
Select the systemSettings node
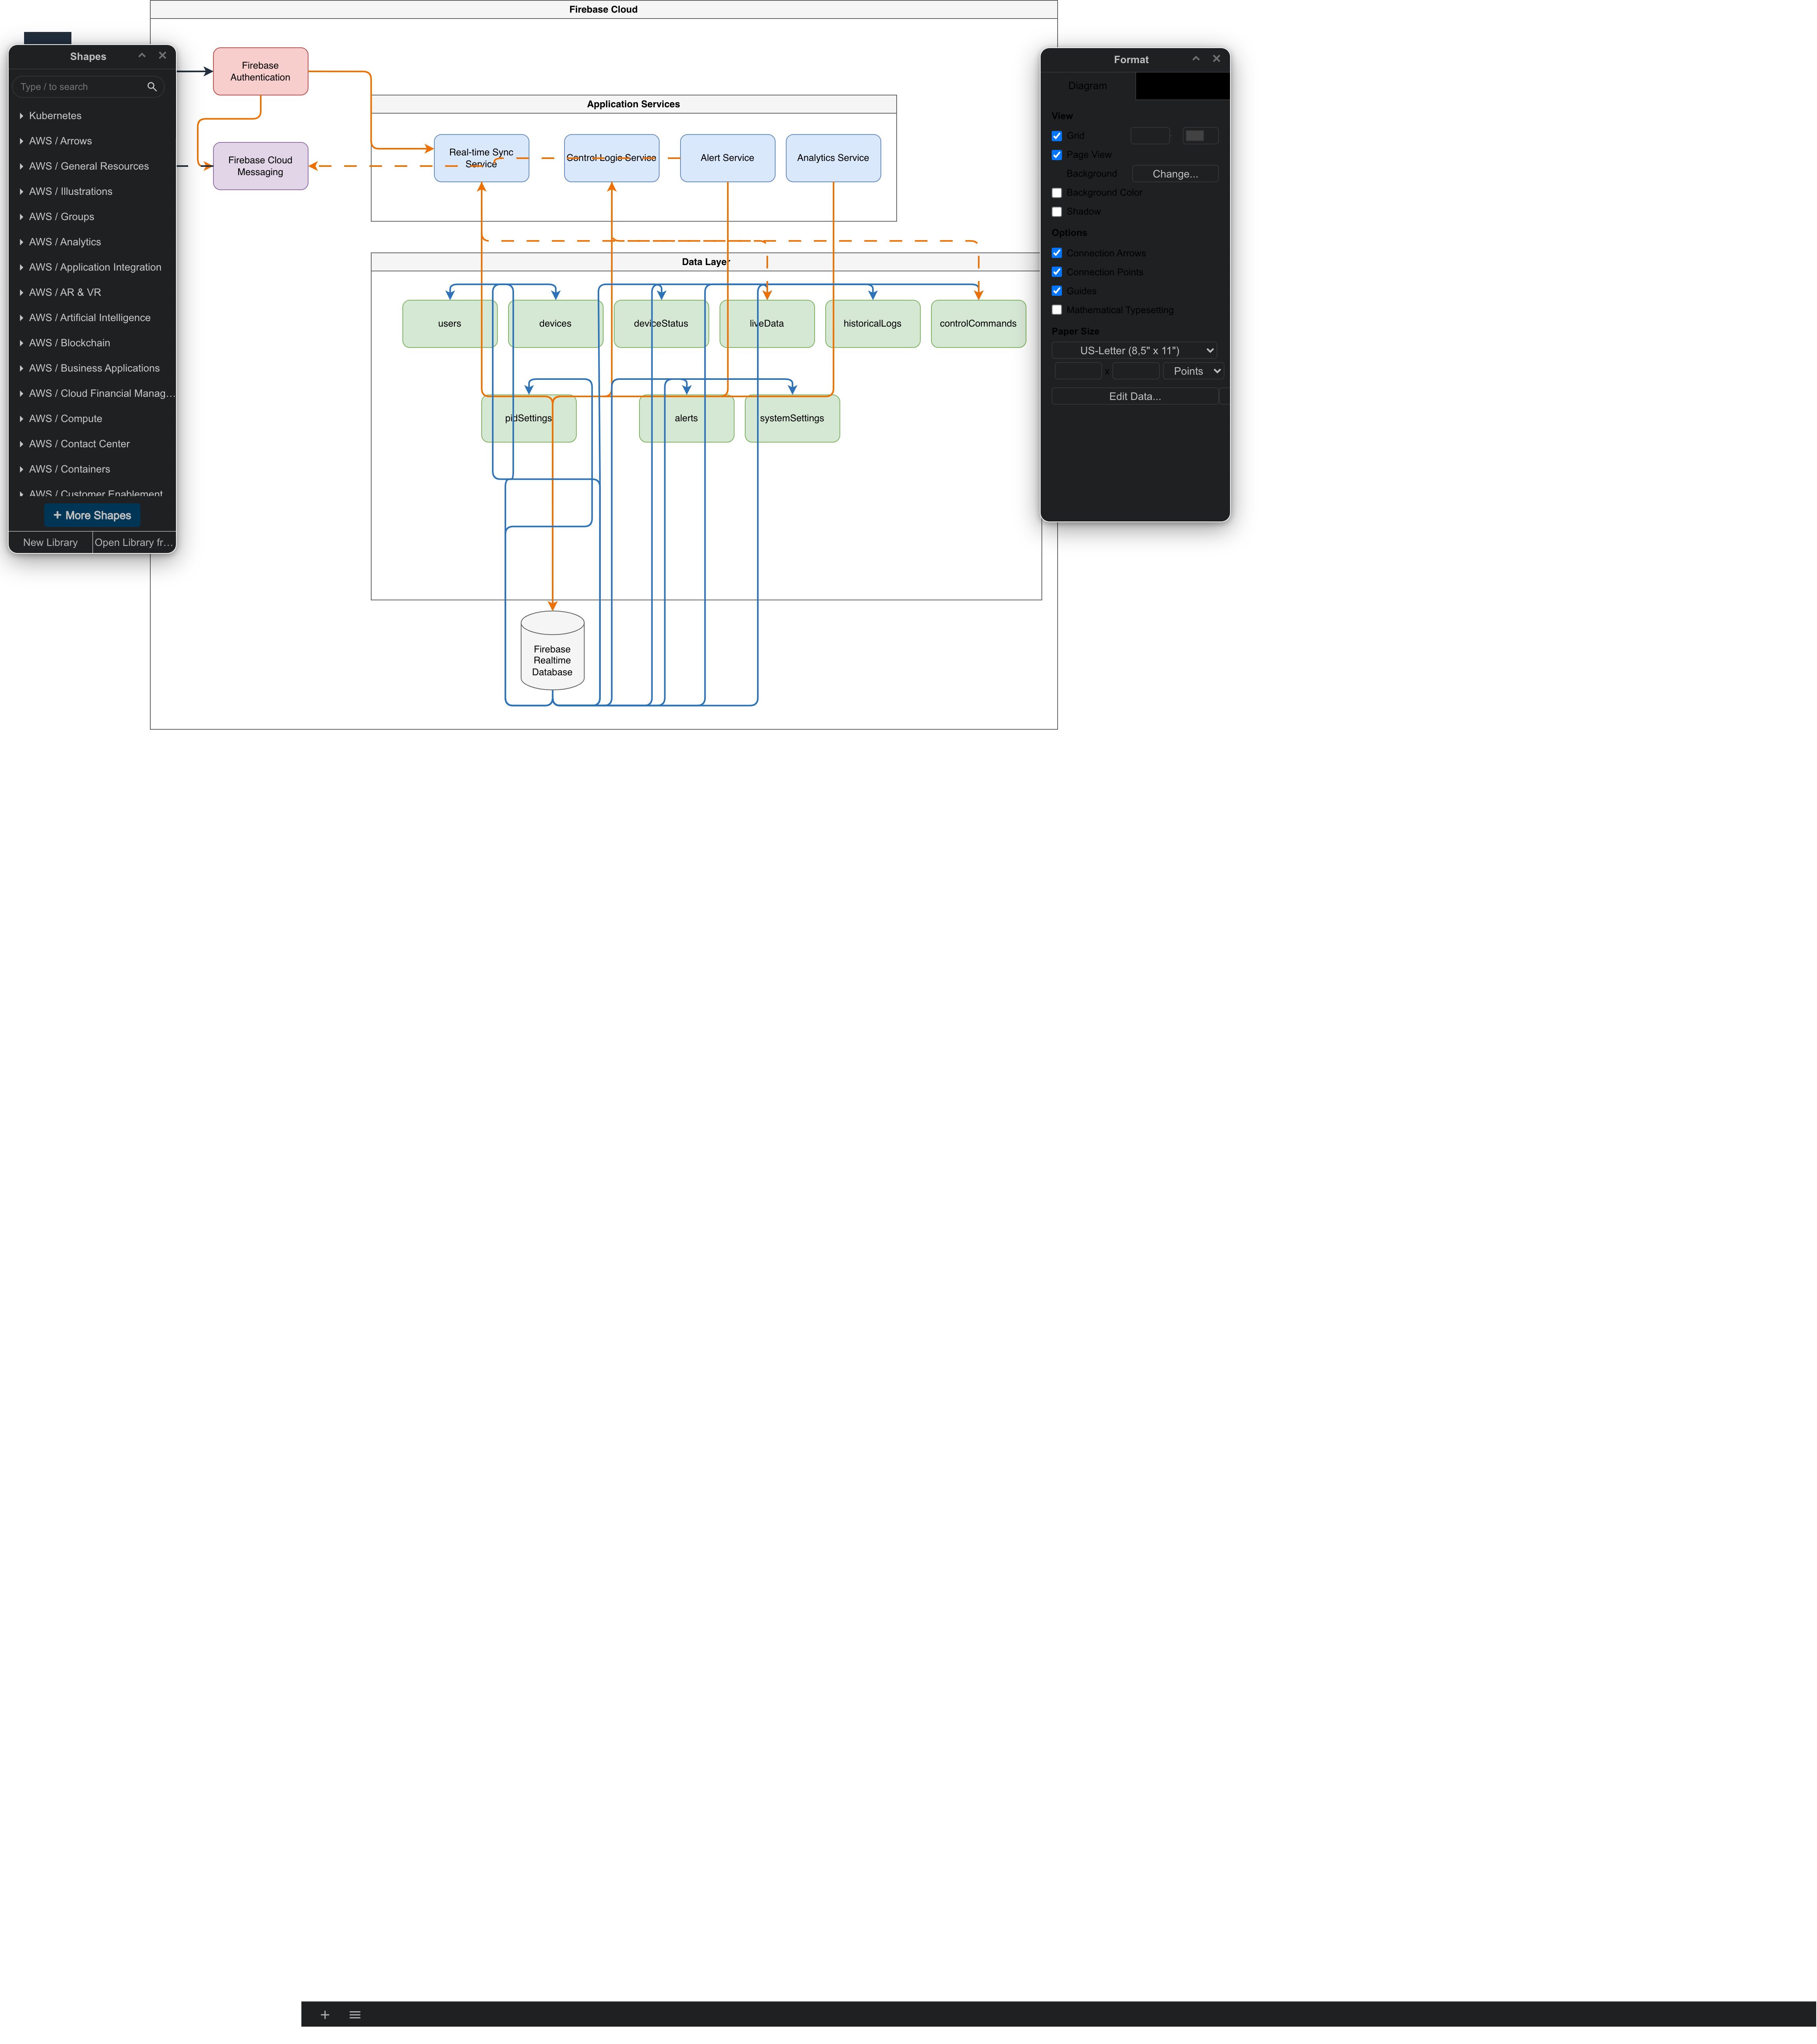coord(792,419)
